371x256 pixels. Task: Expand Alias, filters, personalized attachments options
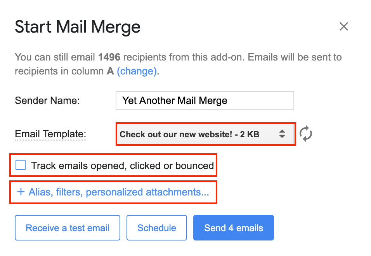[118, 192]
